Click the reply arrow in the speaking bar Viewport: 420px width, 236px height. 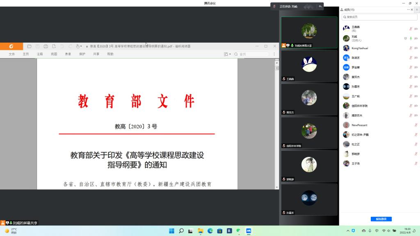[320, 7]
